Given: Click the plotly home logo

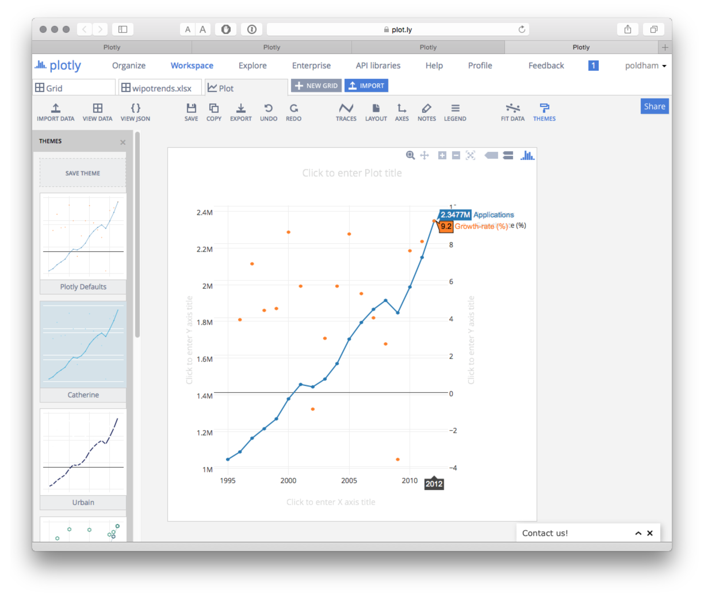Looking at the screenshot, I should click(58, 65).
